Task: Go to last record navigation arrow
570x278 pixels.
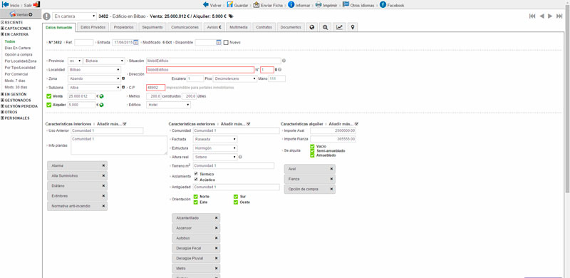Action: pos(560,16)
